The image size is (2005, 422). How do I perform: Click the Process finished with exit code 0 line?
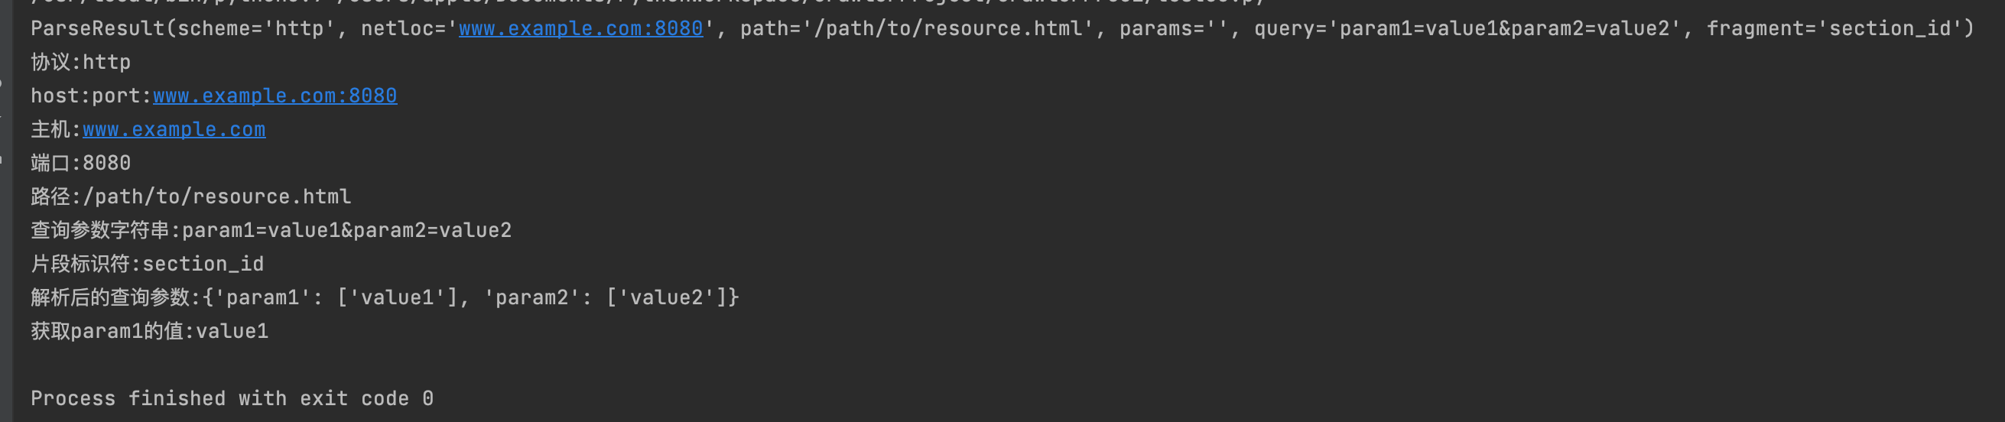pos(232,398)
